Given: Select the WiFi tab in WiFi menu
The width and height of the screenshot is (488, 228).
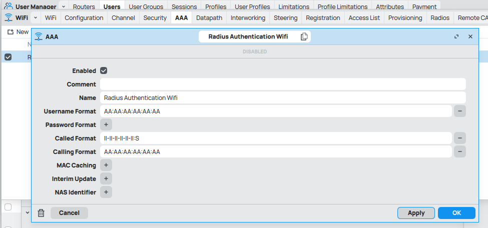Looking at the screenshot, I should coord(51,17).
